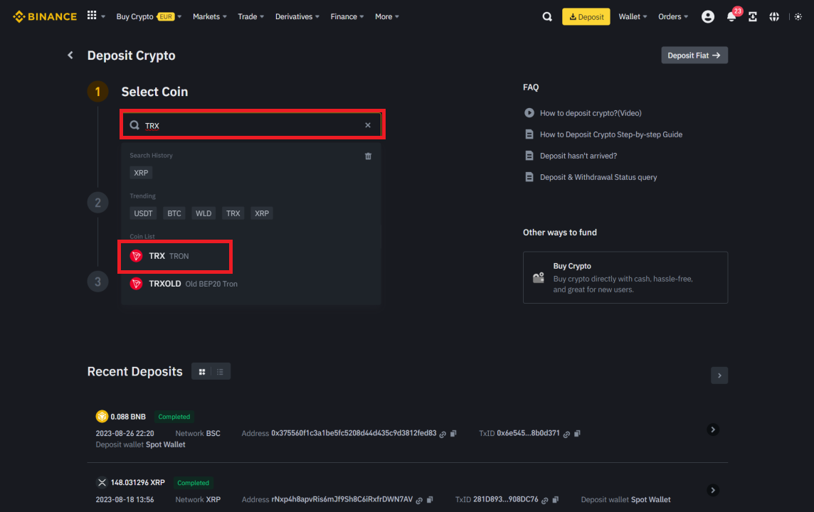Open Deposit Crypto Step-by-step Guide link
Screen dimensions: 814x512
click(x=611, y=134)
